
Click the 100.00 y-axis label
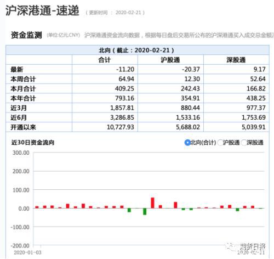[x=21, y=190]
